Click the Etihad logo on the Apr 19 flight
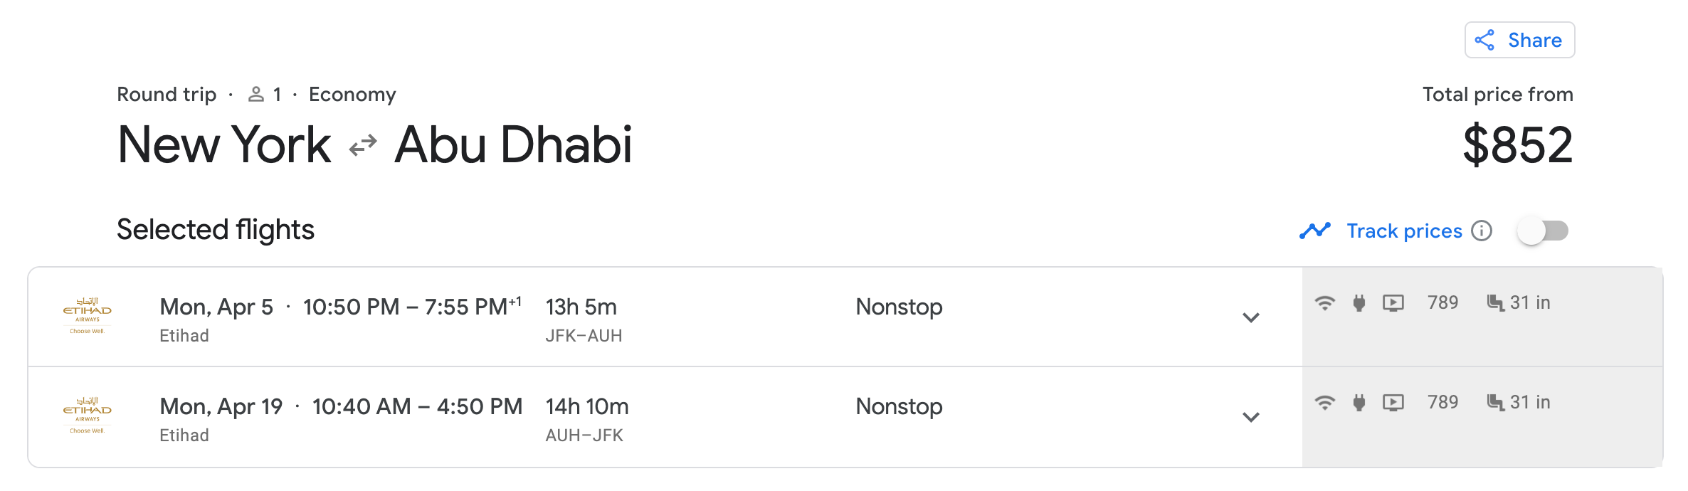 88,416
